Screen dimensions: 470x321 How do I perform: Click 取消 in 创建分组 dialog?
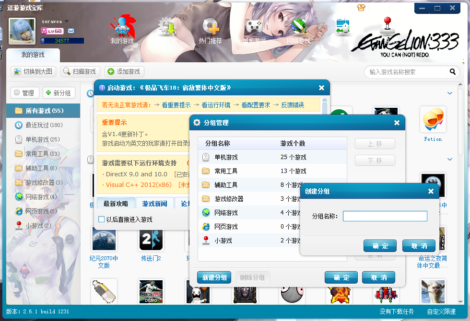[x=419, y=246]
